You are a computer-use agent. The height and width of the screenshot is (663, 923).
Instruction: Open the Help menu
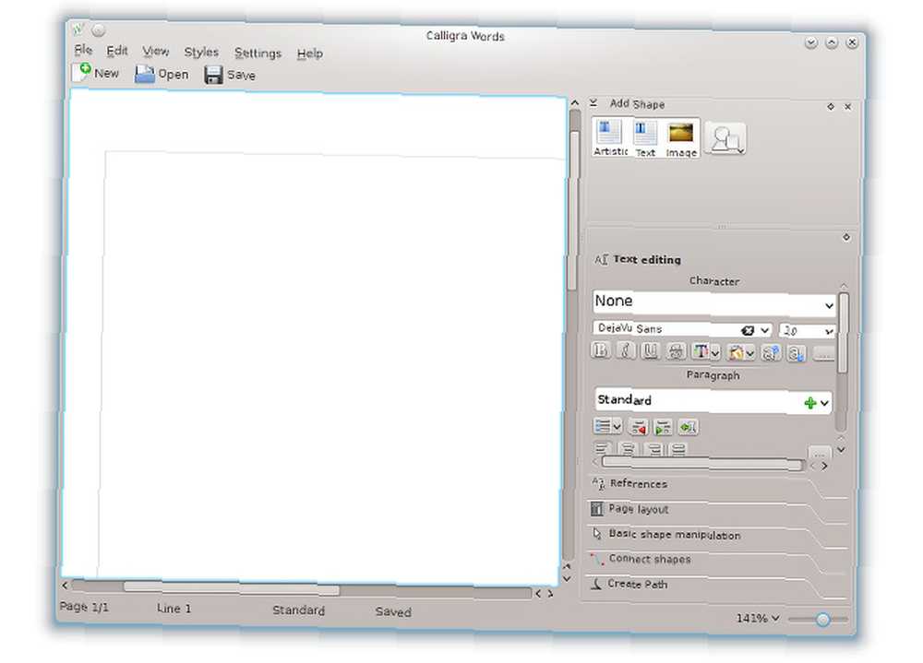pos(309,53)
